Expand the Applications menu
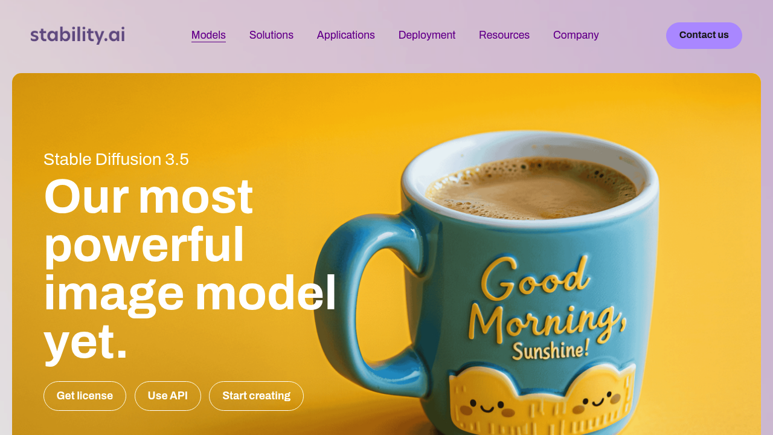773x435 pixels. click(x=346, y=35)
